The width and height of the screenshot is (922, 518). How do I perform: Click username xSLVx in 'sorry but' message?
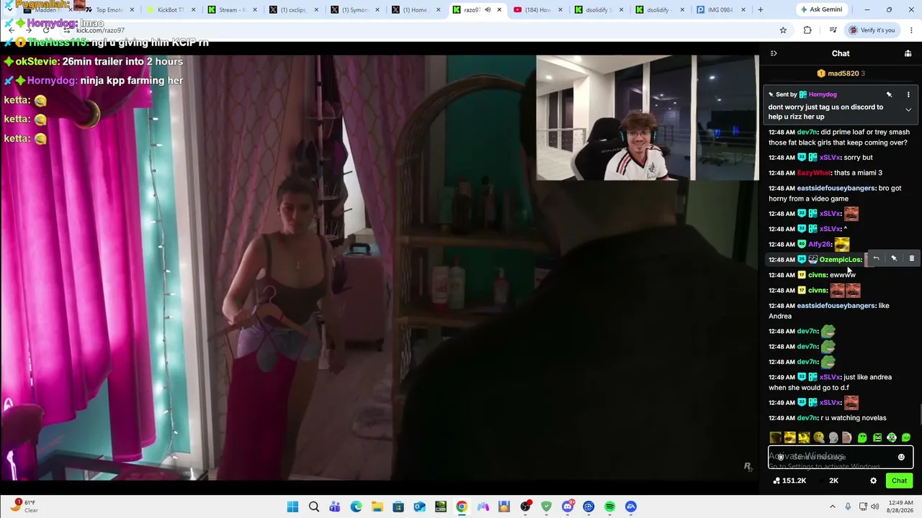click(x=829, y=158)
